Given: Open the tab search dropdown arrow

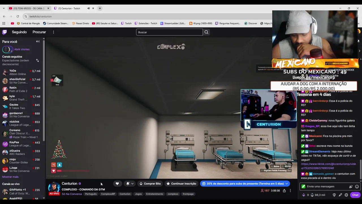Looking at the screenshot, I should 4,8.
